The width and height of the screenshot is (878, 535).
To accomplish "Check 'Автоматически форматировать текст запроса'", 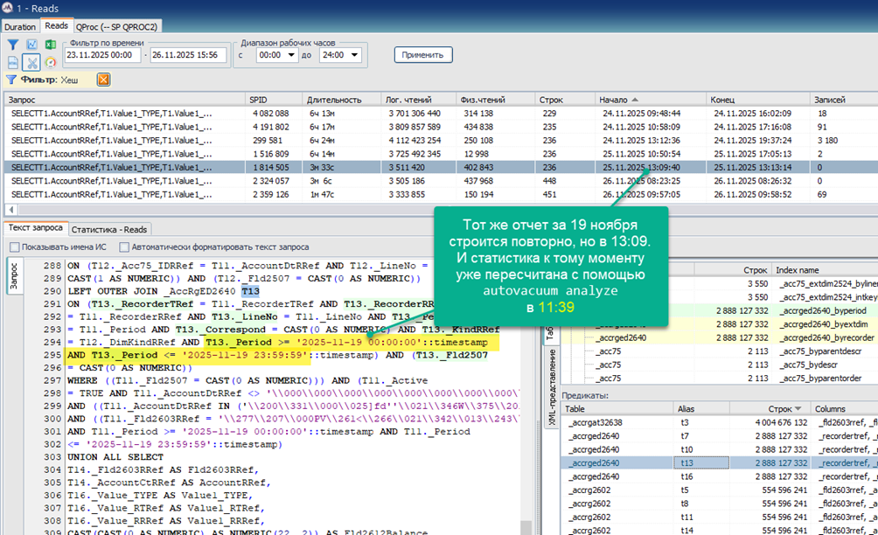I will [x=124, y=247].
